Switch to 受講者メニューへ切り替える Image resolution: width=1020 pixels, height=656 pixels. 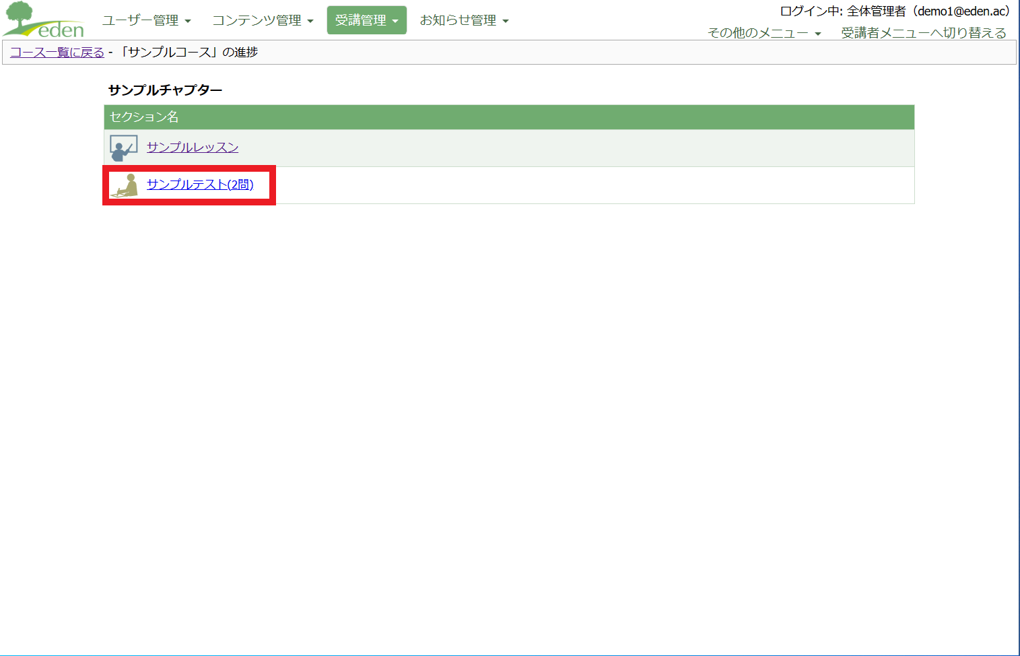click(x=924, y=33)
